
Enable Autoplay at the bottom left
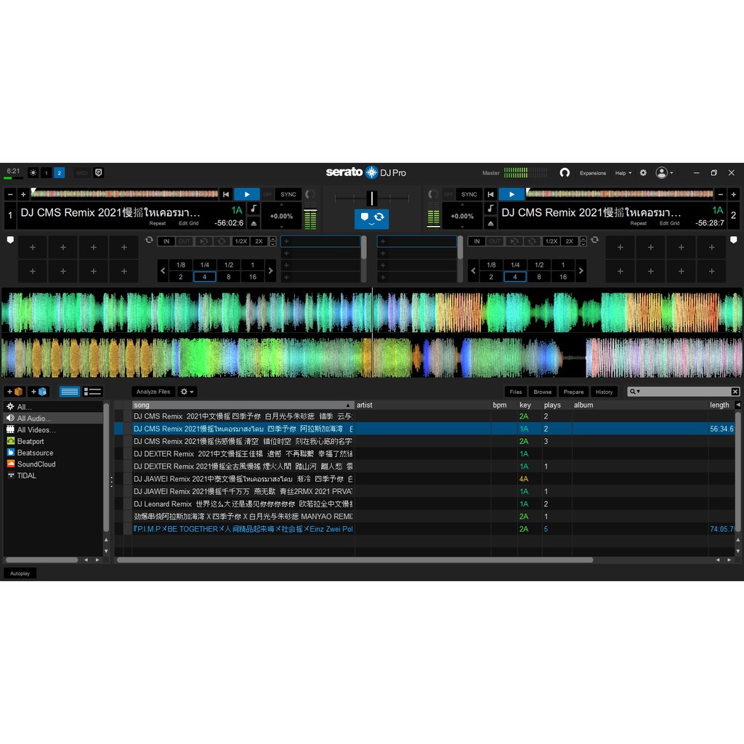coord(20,573)
